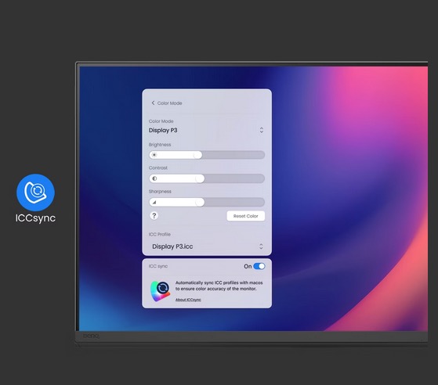
Task: Open the About ICCsync link
Action: pos(188,300)
